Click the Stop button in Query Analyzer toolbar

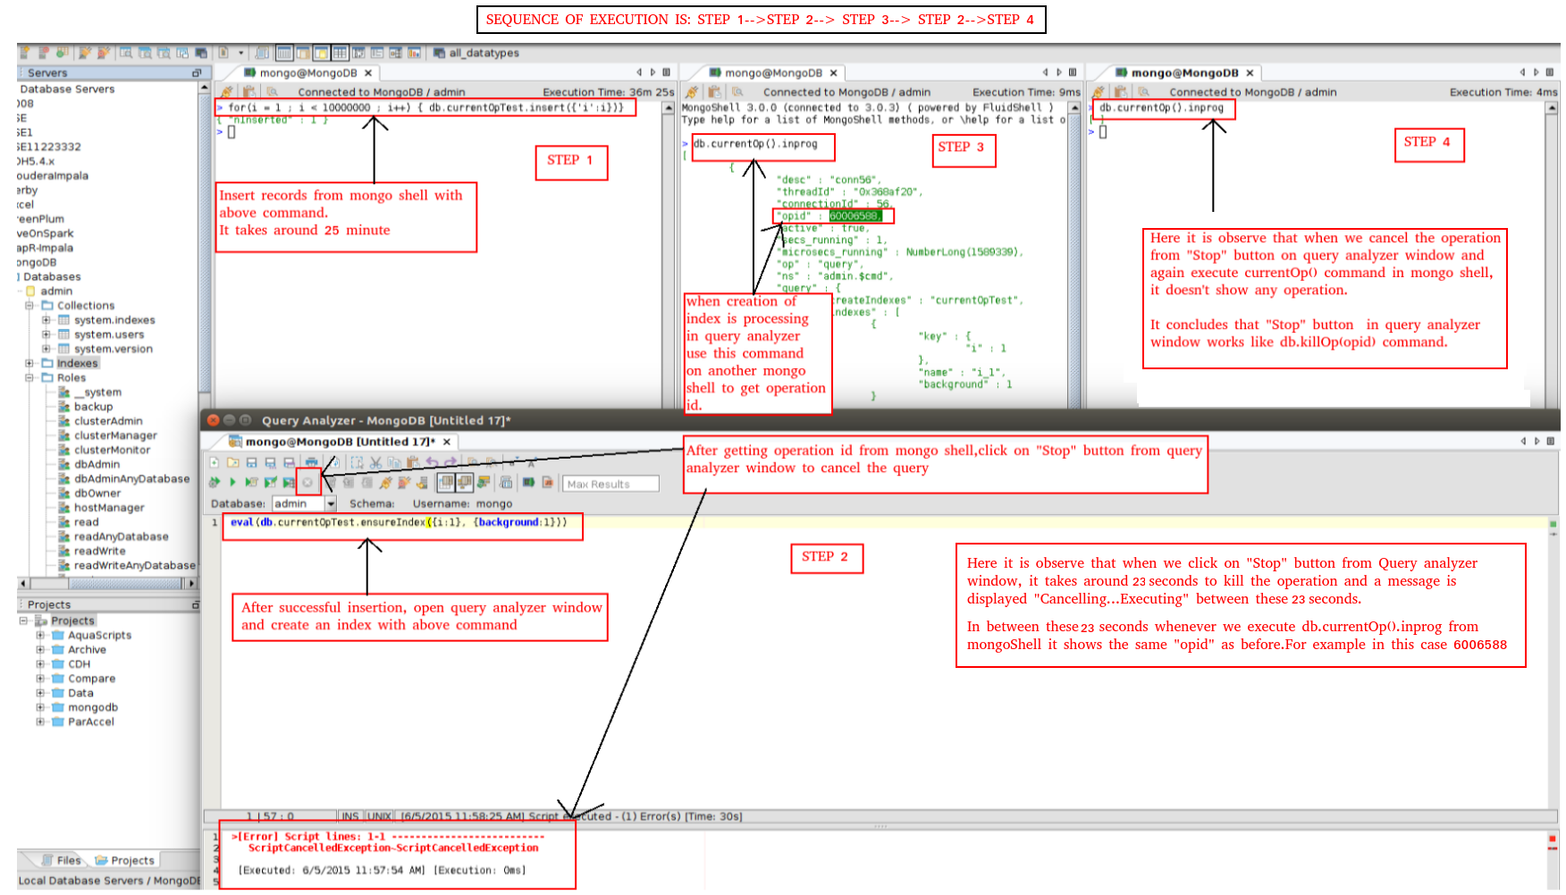pyautogui.click(x=307, y=482)
